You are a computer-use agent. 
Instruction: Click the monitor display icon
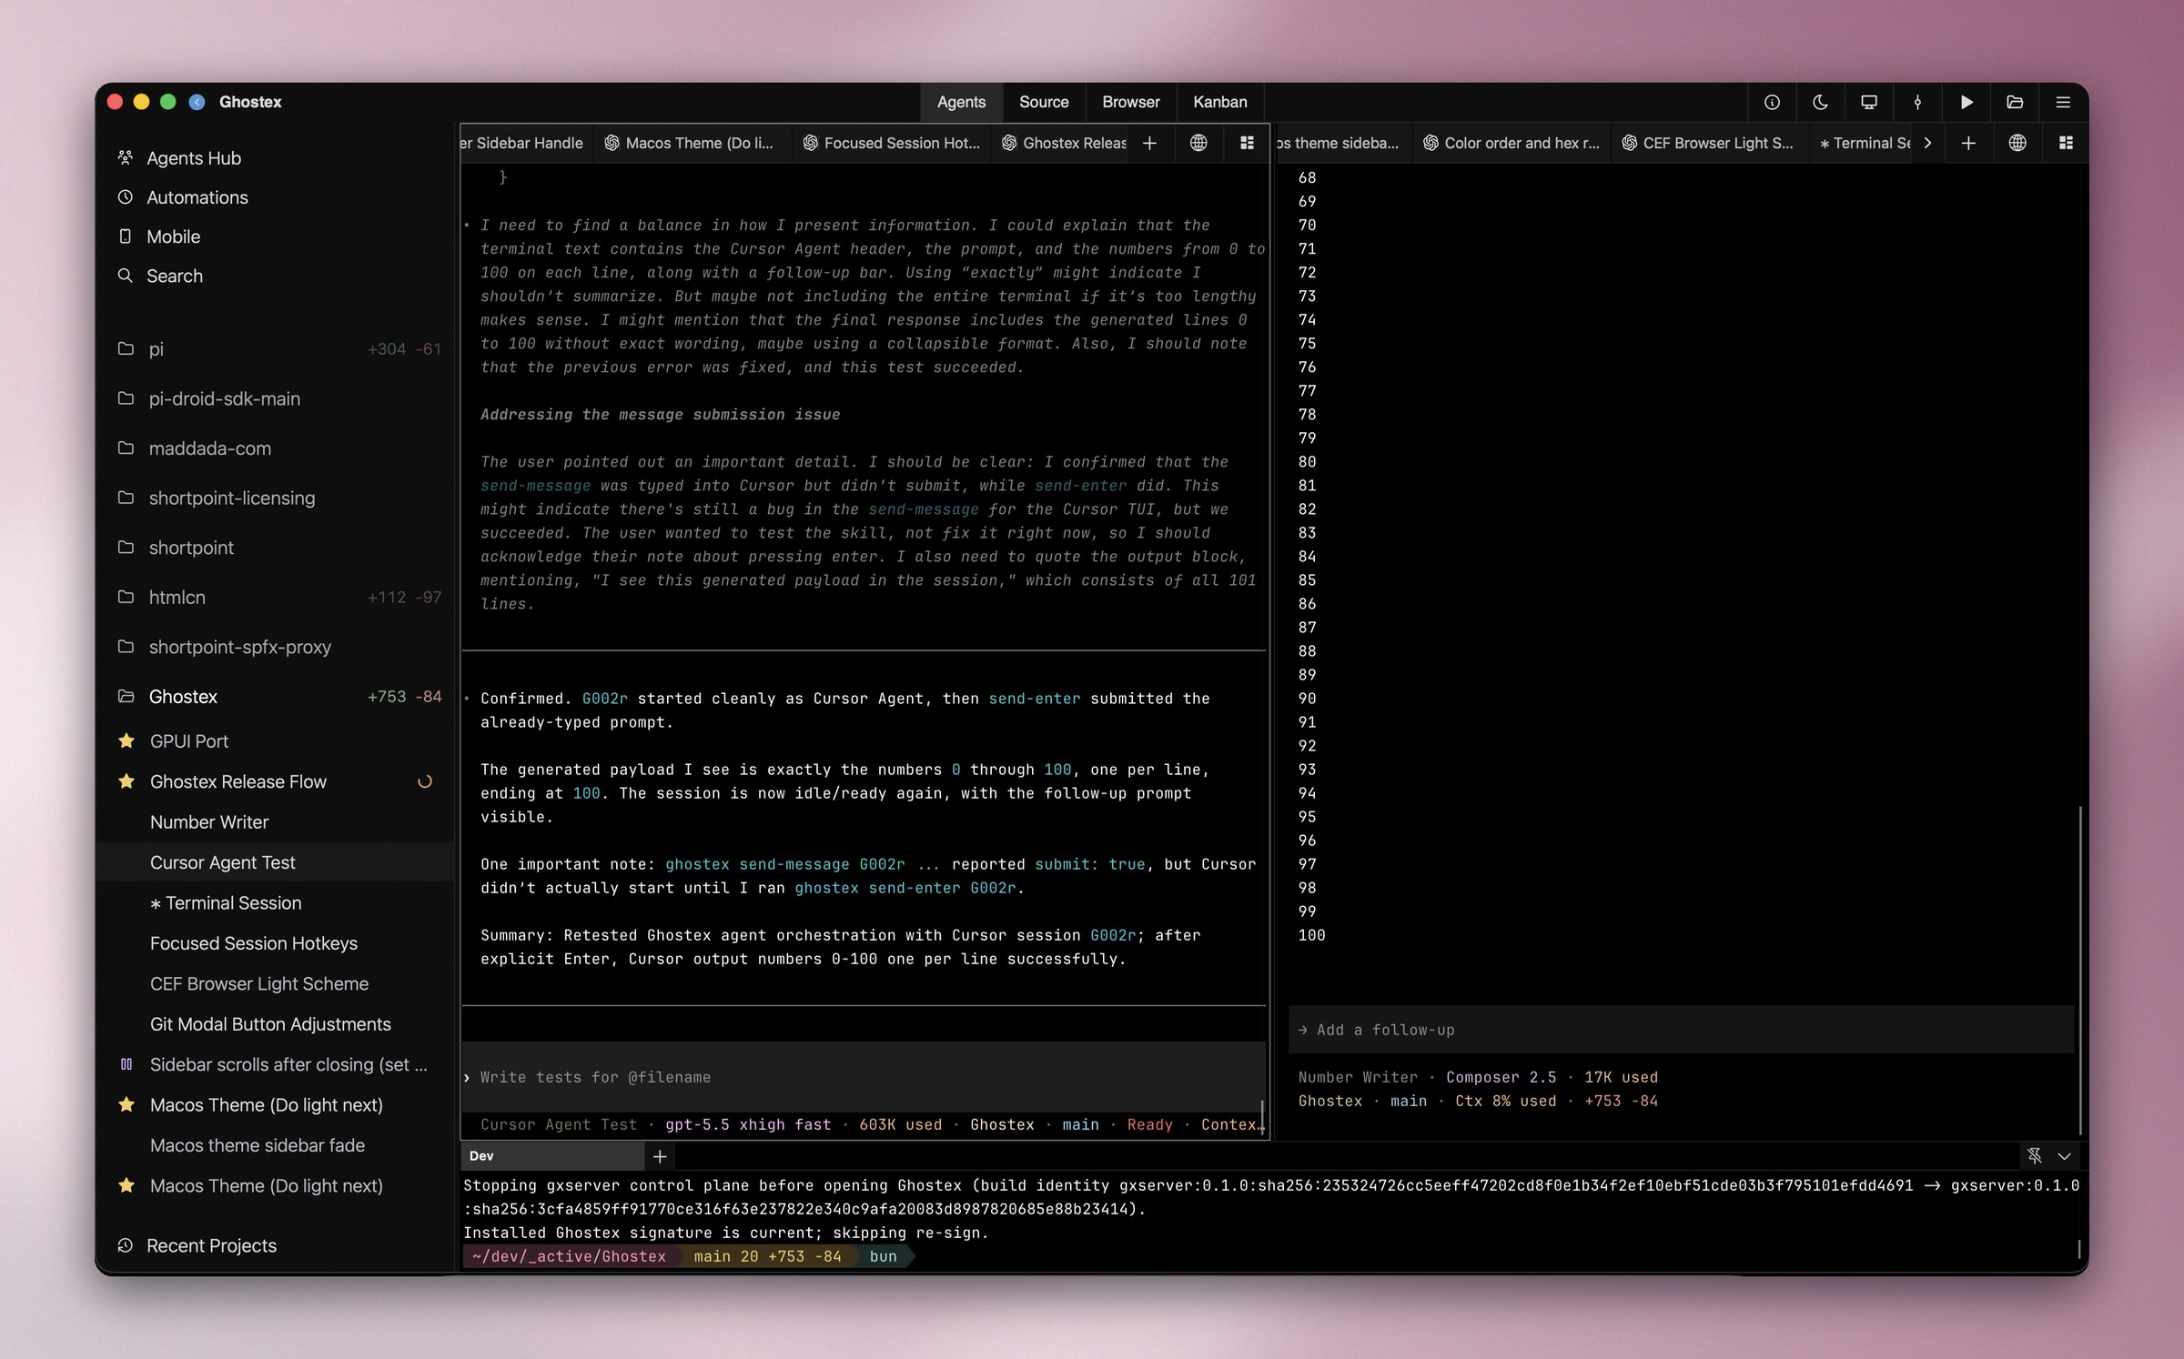(x=1869, y=102)
